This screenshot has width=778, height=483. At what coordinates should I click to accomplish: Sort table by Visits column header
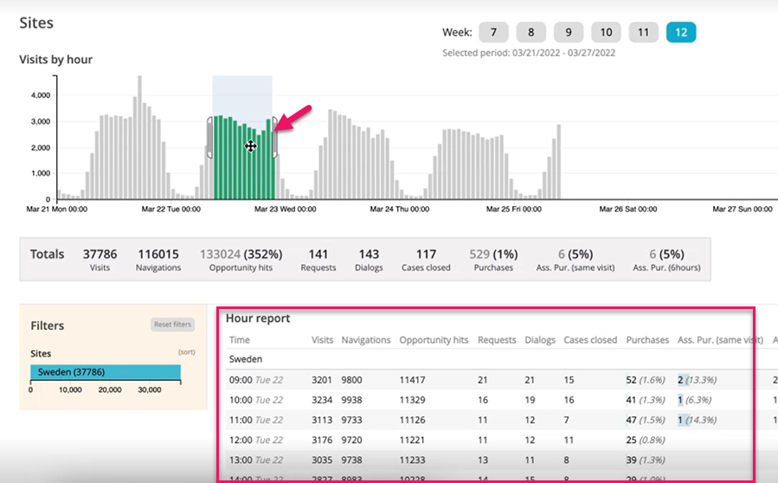pyautogui.click(x=323, y=340)
